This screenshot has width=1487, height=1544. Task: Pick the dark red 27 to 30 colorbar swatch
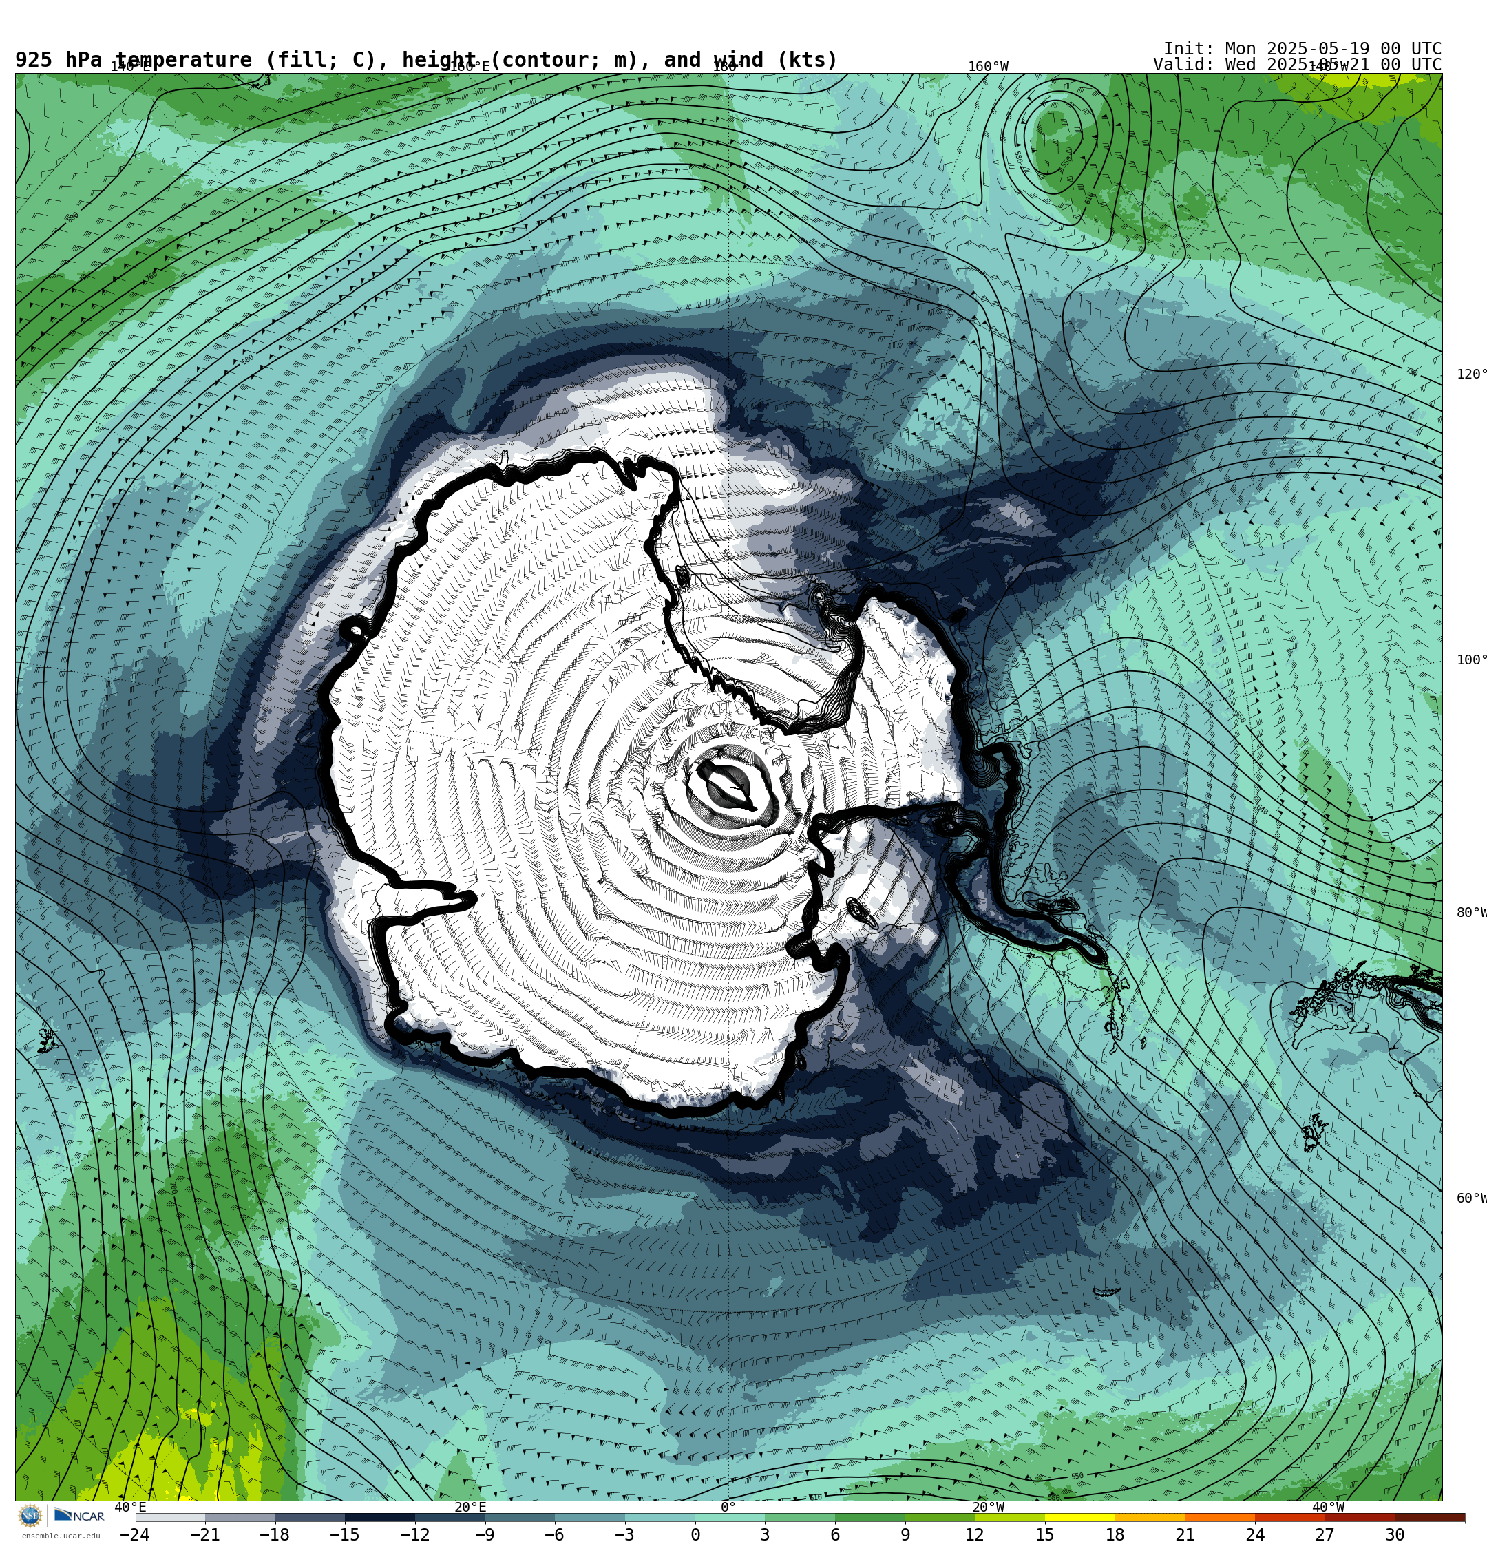pos(1360,1517)
